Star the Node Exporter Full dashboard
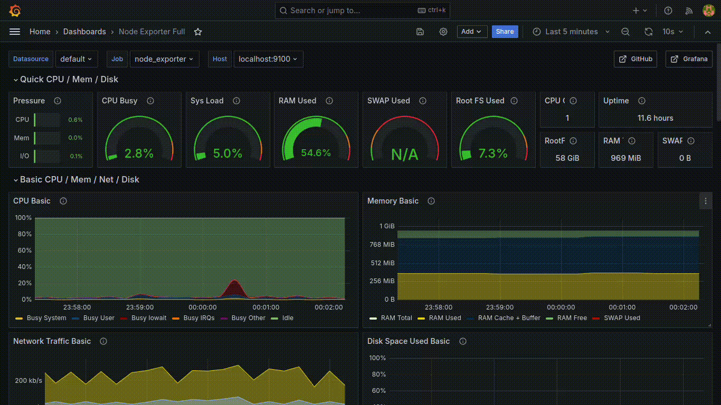This screenshot has width=721, height=405. click(198, 32)
